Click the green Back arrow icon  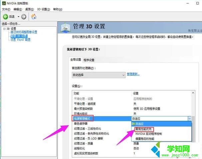tap(5, 17)
